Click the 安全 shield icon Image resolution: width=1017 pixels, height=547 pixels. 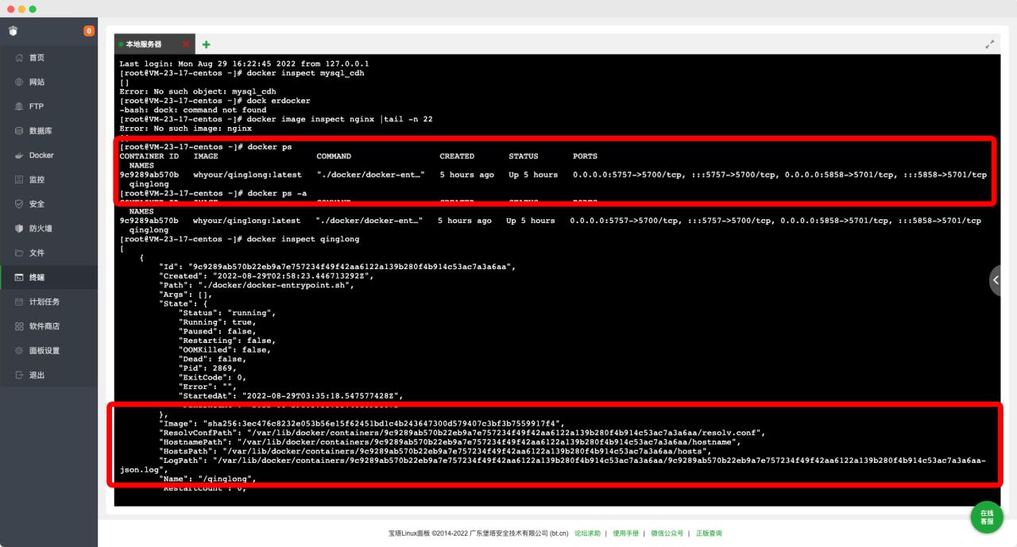pos(19,204)
